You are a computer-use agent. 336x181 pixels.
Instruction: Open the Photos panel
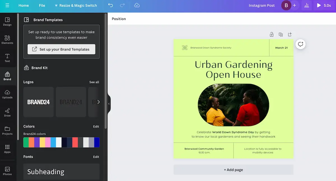point(7,171)
